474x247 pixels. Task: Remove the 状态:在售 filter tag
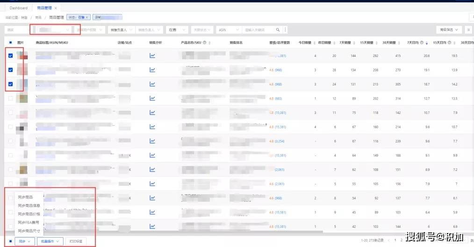click(86, 17)
